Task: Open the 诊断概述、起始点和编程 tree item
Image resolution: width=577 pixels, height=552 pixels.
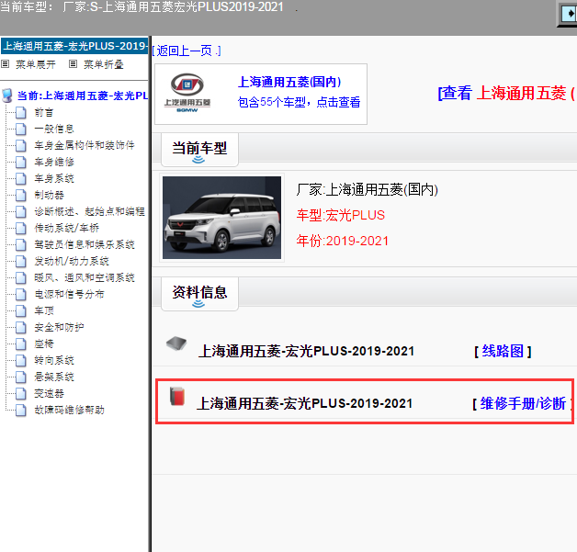Action: [x=89, y=211]
